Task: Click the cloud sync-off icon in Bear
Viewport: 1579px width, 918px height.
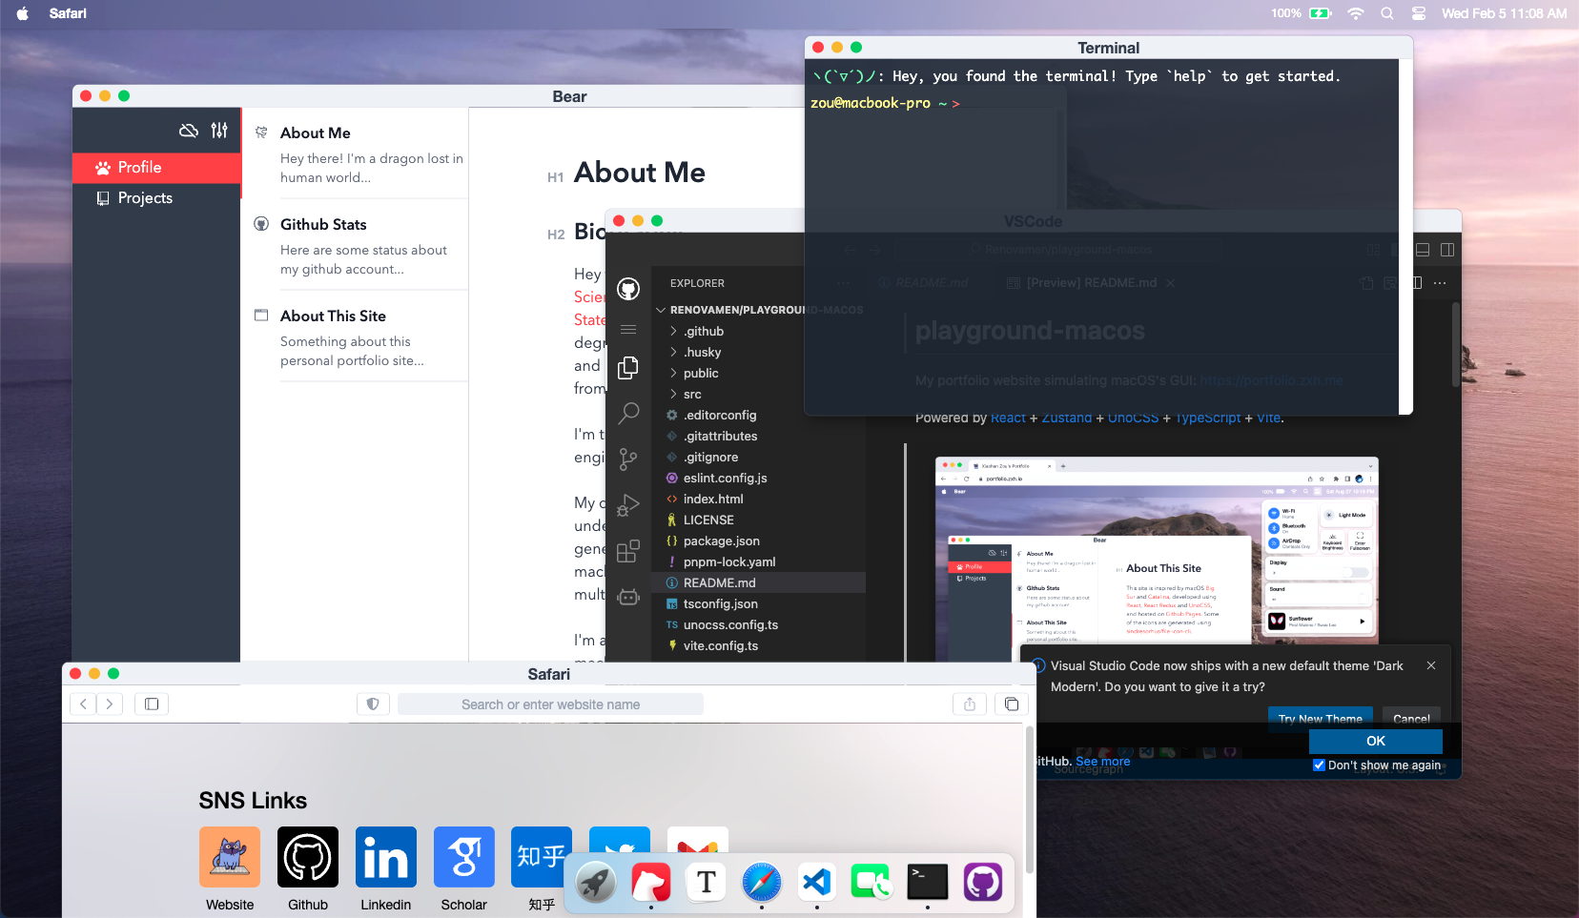Action: point(189,131)
